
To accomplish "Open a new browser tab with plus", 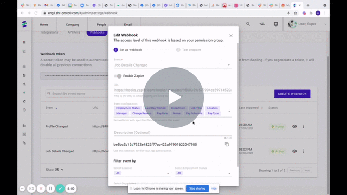I will [x=308, y=5].
